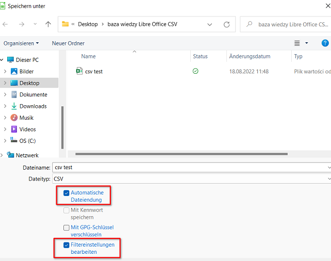
Task: Expand the Dokumente folder node
Action: coord(5,94)
